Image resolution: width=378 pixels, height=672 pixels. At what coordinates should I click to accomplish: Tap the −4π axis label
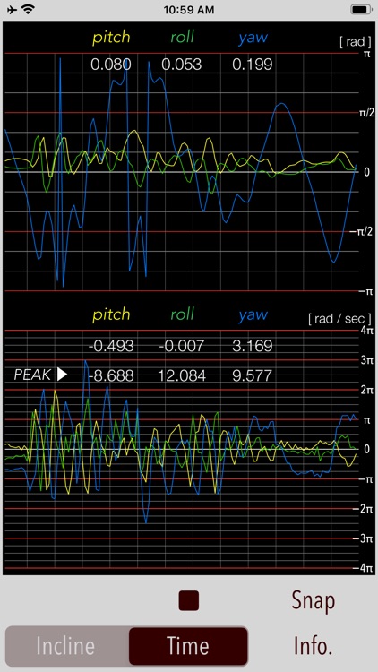tap(362, 568)
